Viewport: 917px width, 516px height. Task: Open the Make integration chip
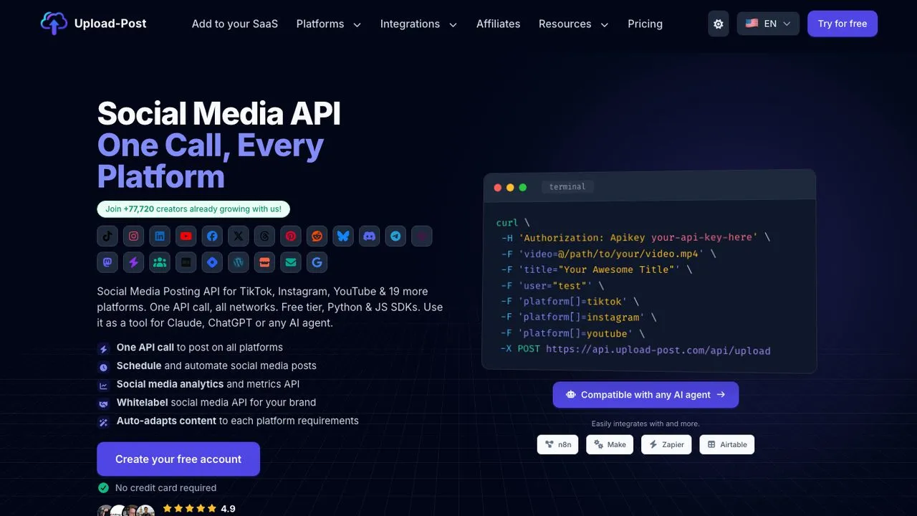[610, 444]
